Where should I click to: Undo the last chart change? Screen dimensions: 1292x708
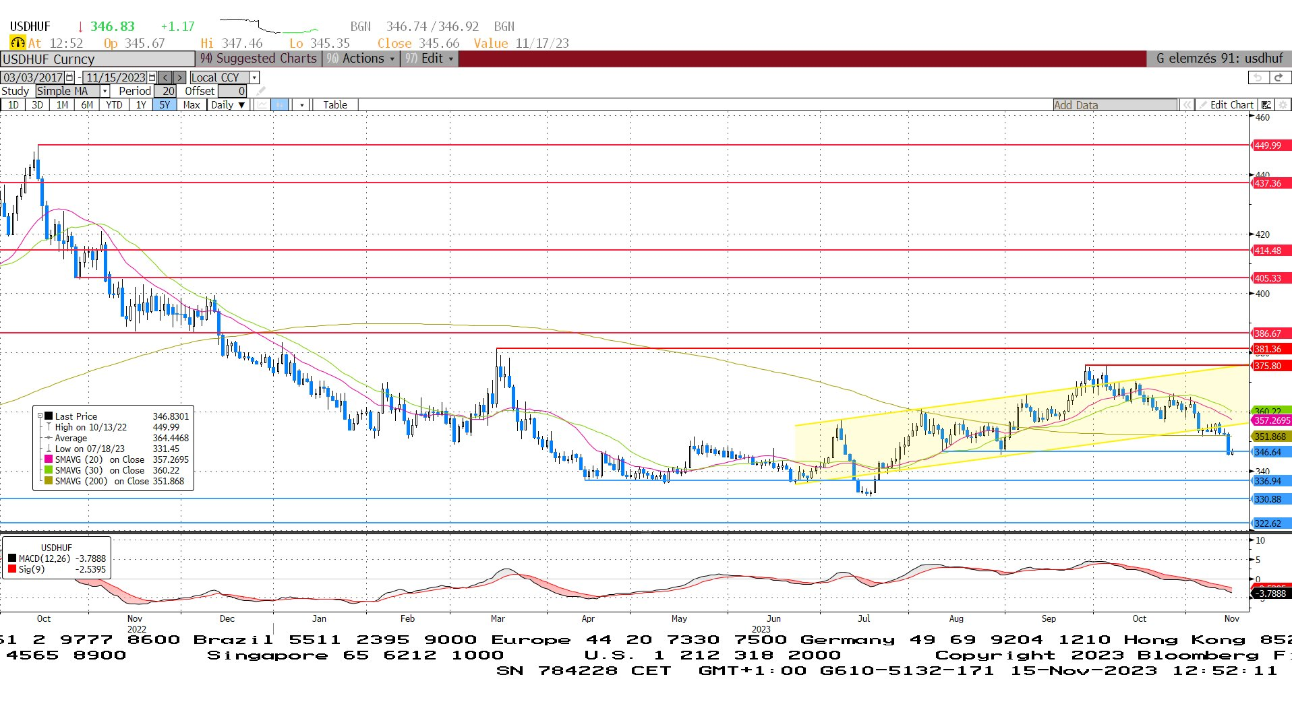click(1258, 77)
